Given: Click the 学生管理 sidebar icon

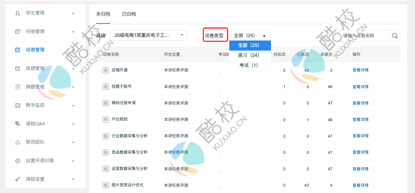Looking at the screenshot, I should (17, 13).
